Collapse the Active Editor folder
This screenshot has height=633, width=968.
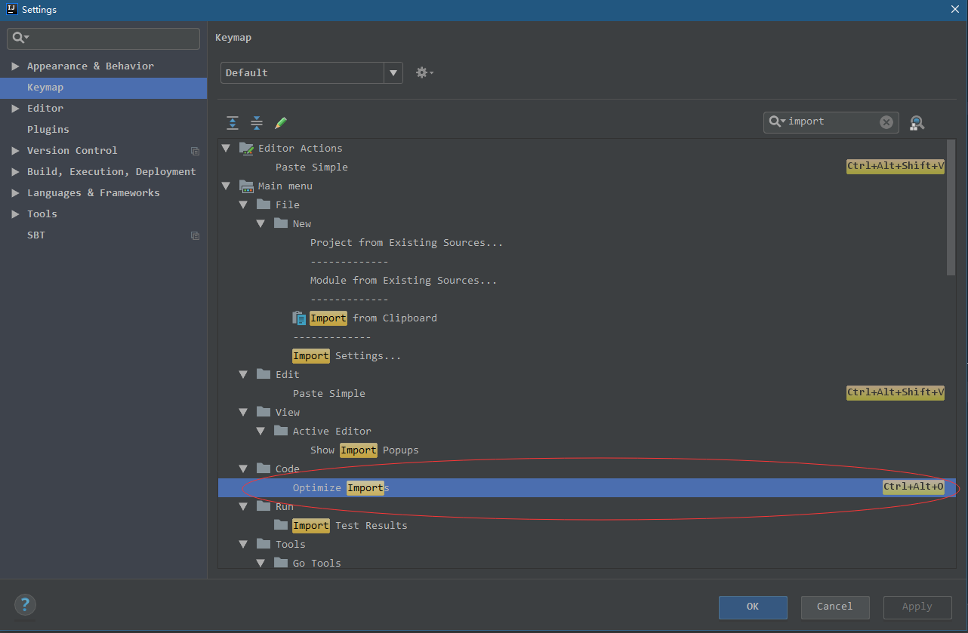(x=260, y=431)
